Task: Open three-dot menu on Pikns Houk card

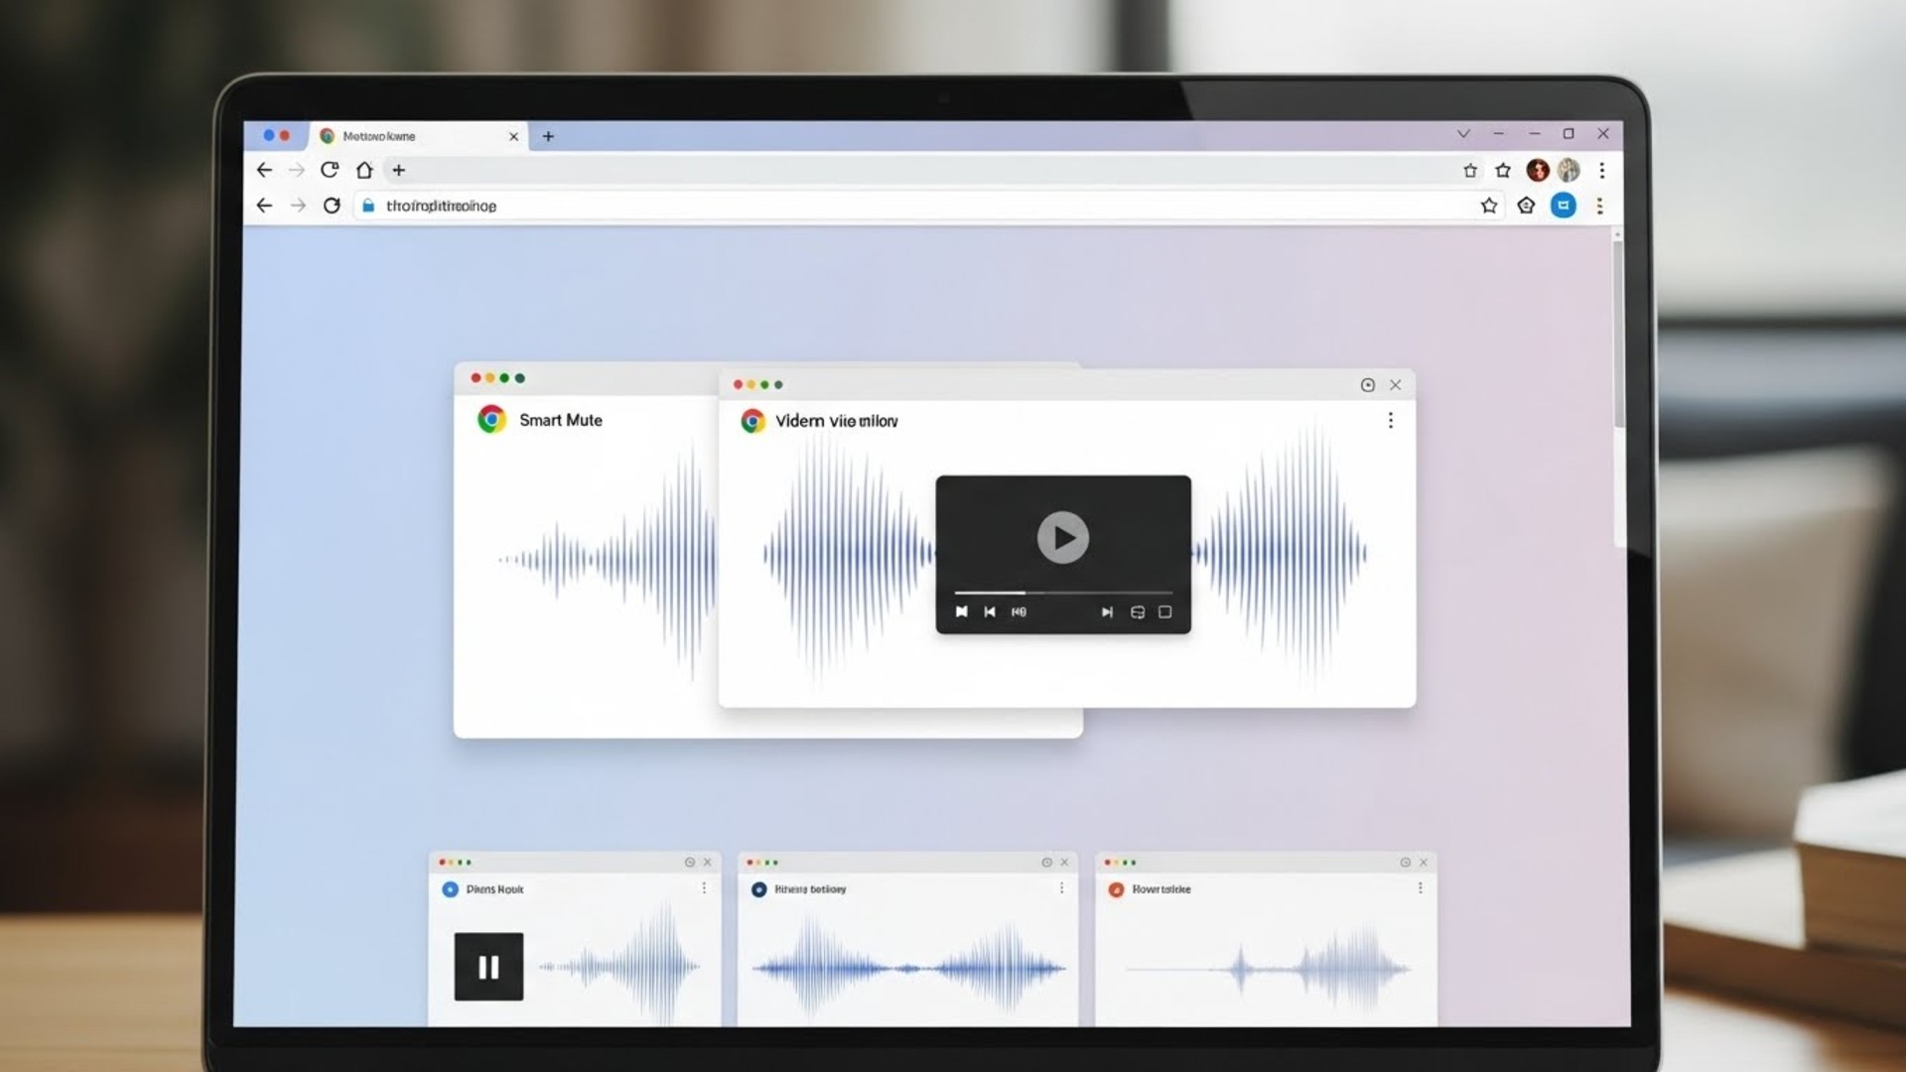Action: pyautogui.click(x=704, y=888)
